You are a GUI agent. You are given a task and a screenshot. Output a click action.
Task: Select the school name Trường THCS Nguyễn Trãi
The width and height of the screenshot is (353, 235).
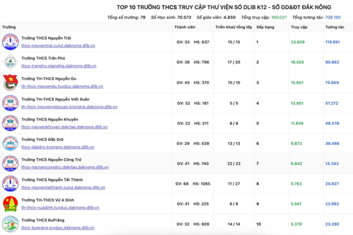[46, 38]
